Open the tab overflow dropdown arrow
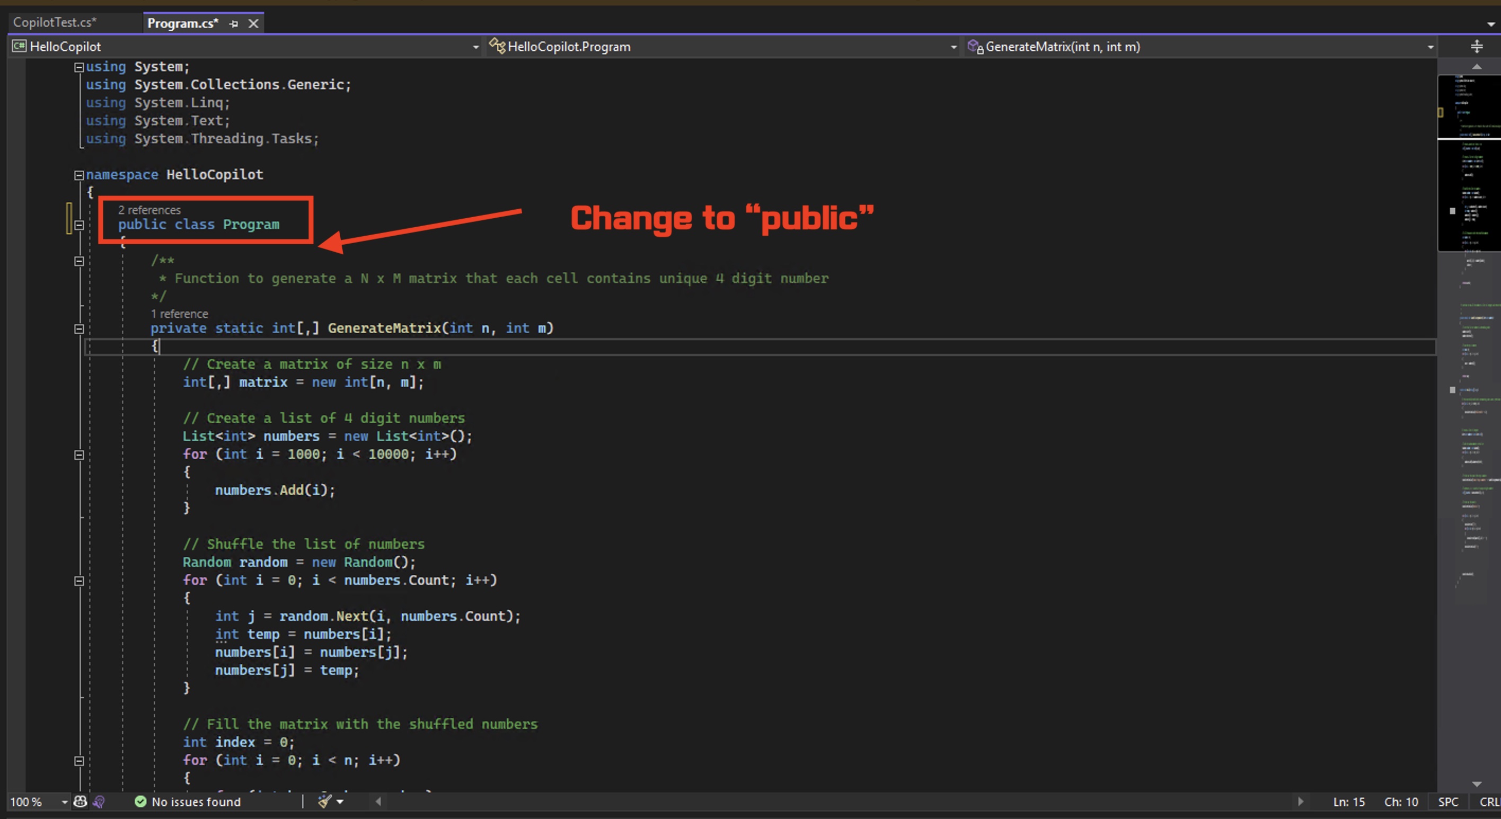 1490,24
